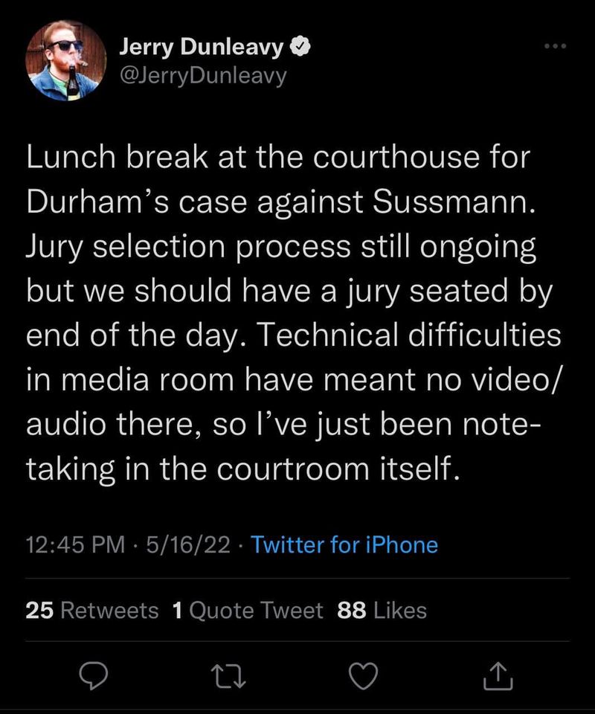Open Jerry Dunleavy's profile picture

click(65, 60)
